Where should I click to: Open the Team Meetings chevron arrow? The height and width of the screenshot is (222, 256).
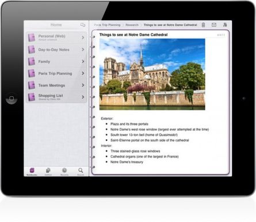pos(83,85)
